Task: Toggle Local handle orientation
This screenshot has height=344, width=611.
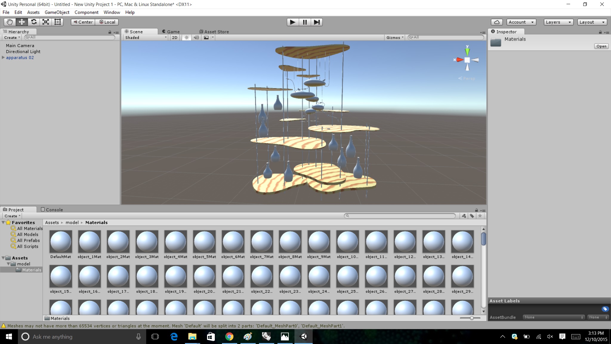Action: pos(107,22)
